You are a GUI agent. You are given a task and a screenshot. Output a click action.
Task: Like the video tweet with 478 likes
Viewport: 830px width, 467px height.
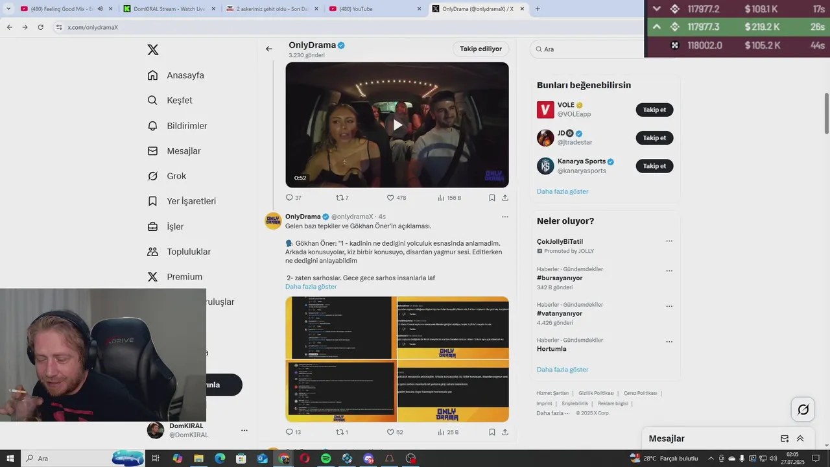396,198
